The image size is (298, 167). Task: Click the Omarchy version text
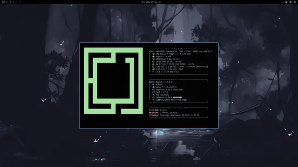tap(164, 82)
